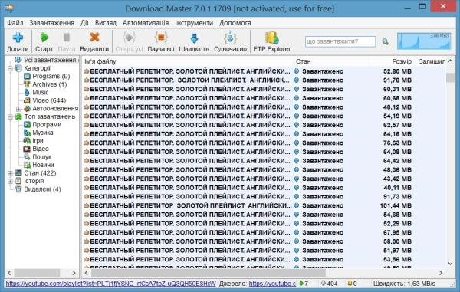Expand the Історія node
Viewport: 460px width, 292px height.
point(10,182)
